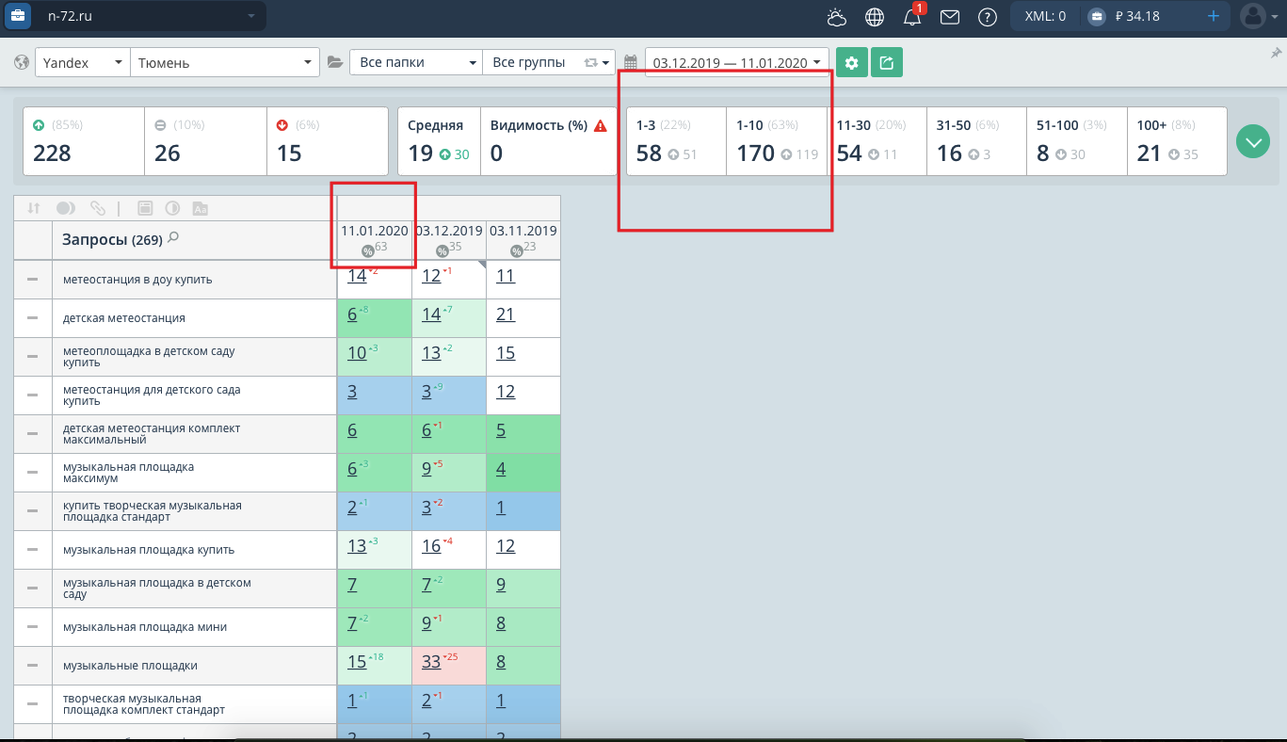The width and height of the screenshot is (1287, 742).
Task: Click the sort arrows icon in table toolbar
Action: (x=34, y=208)
